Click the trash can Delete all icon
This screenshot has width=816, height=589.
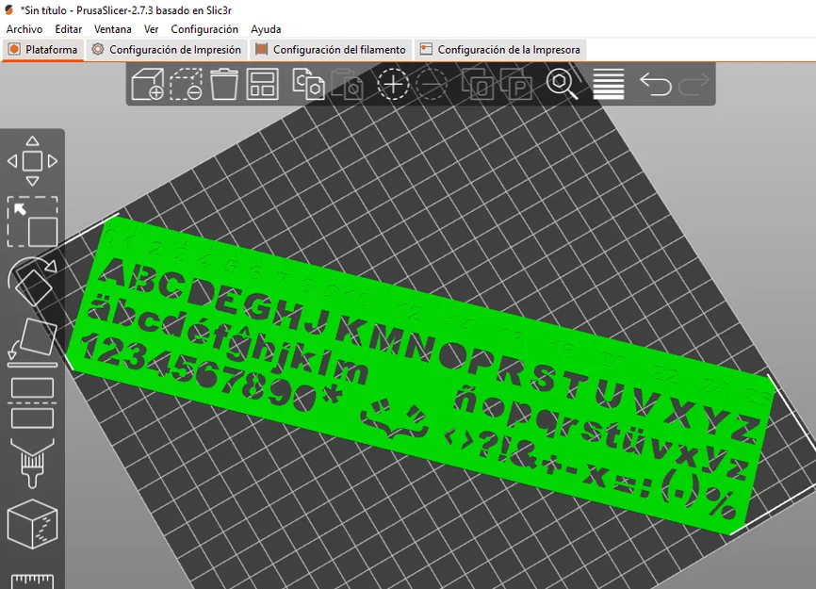click(224, 84)
